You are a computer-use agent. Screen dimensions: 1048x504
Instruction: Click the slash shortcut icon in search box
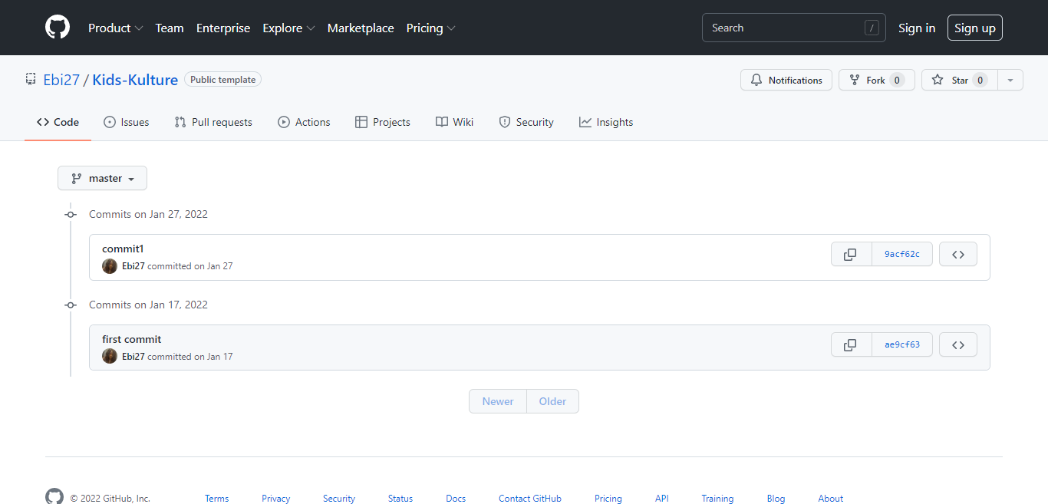(872, 28)
